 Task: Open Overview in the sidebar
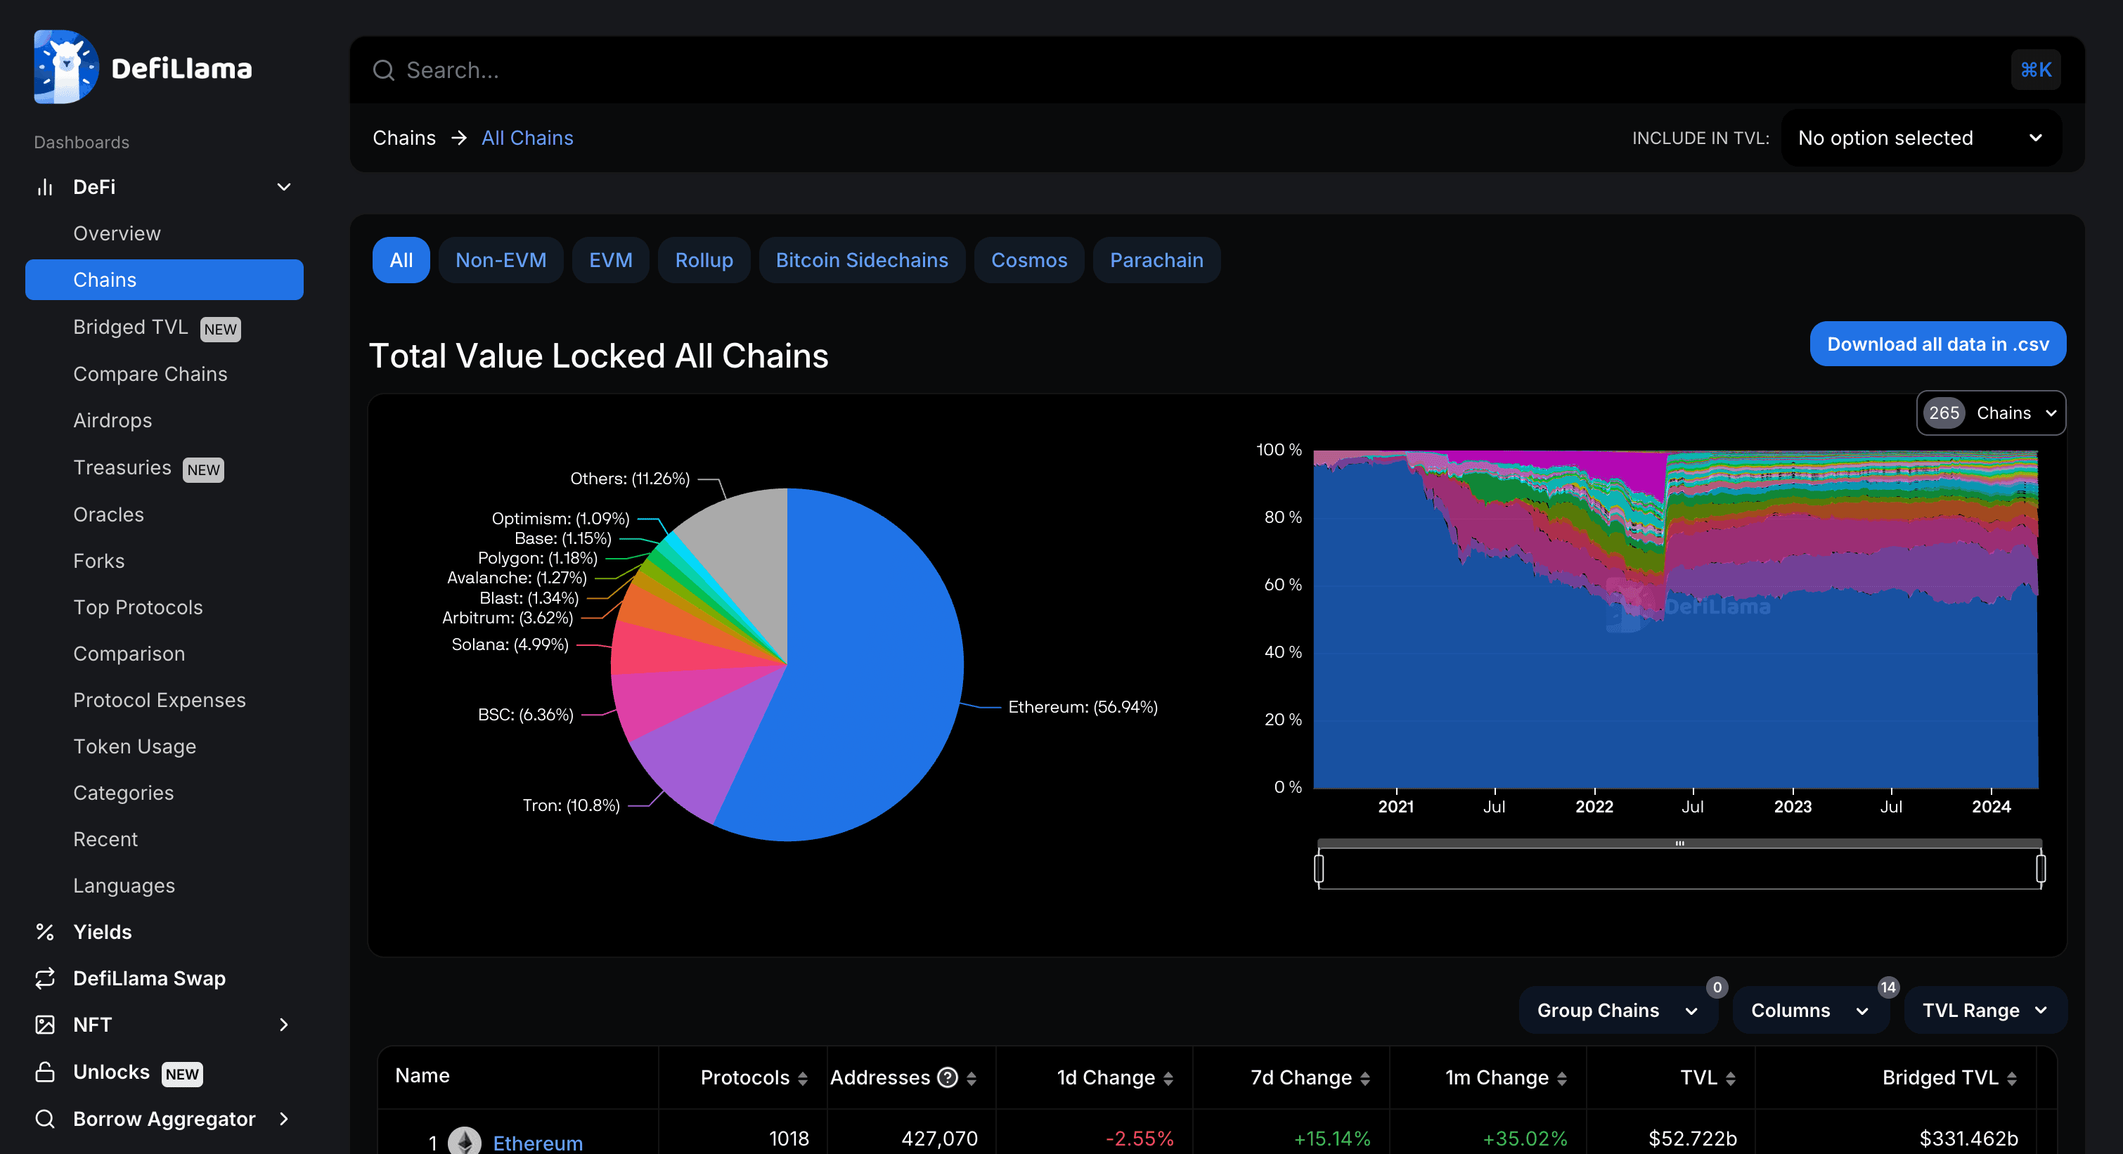117,233
